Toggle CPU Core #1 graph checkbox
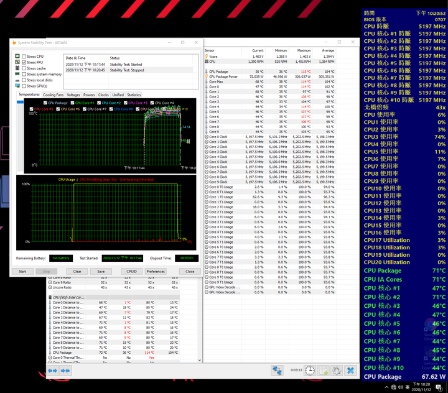448x393 pixels. 73,103
